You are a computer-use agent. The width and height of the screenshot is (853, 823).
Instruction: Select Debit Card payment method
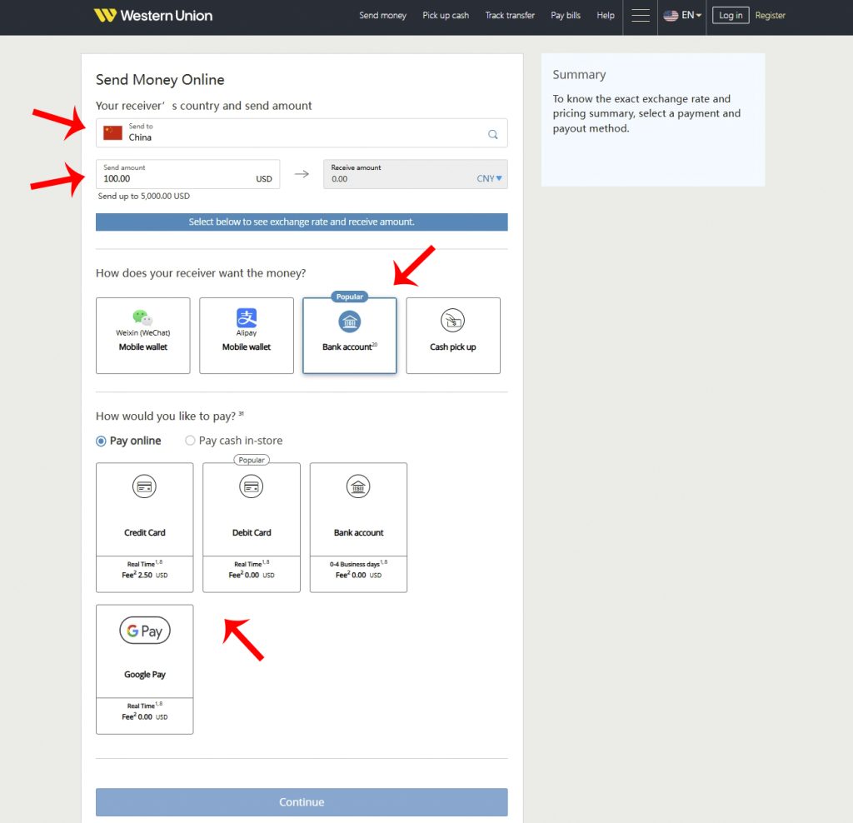(x=252, y=527)
